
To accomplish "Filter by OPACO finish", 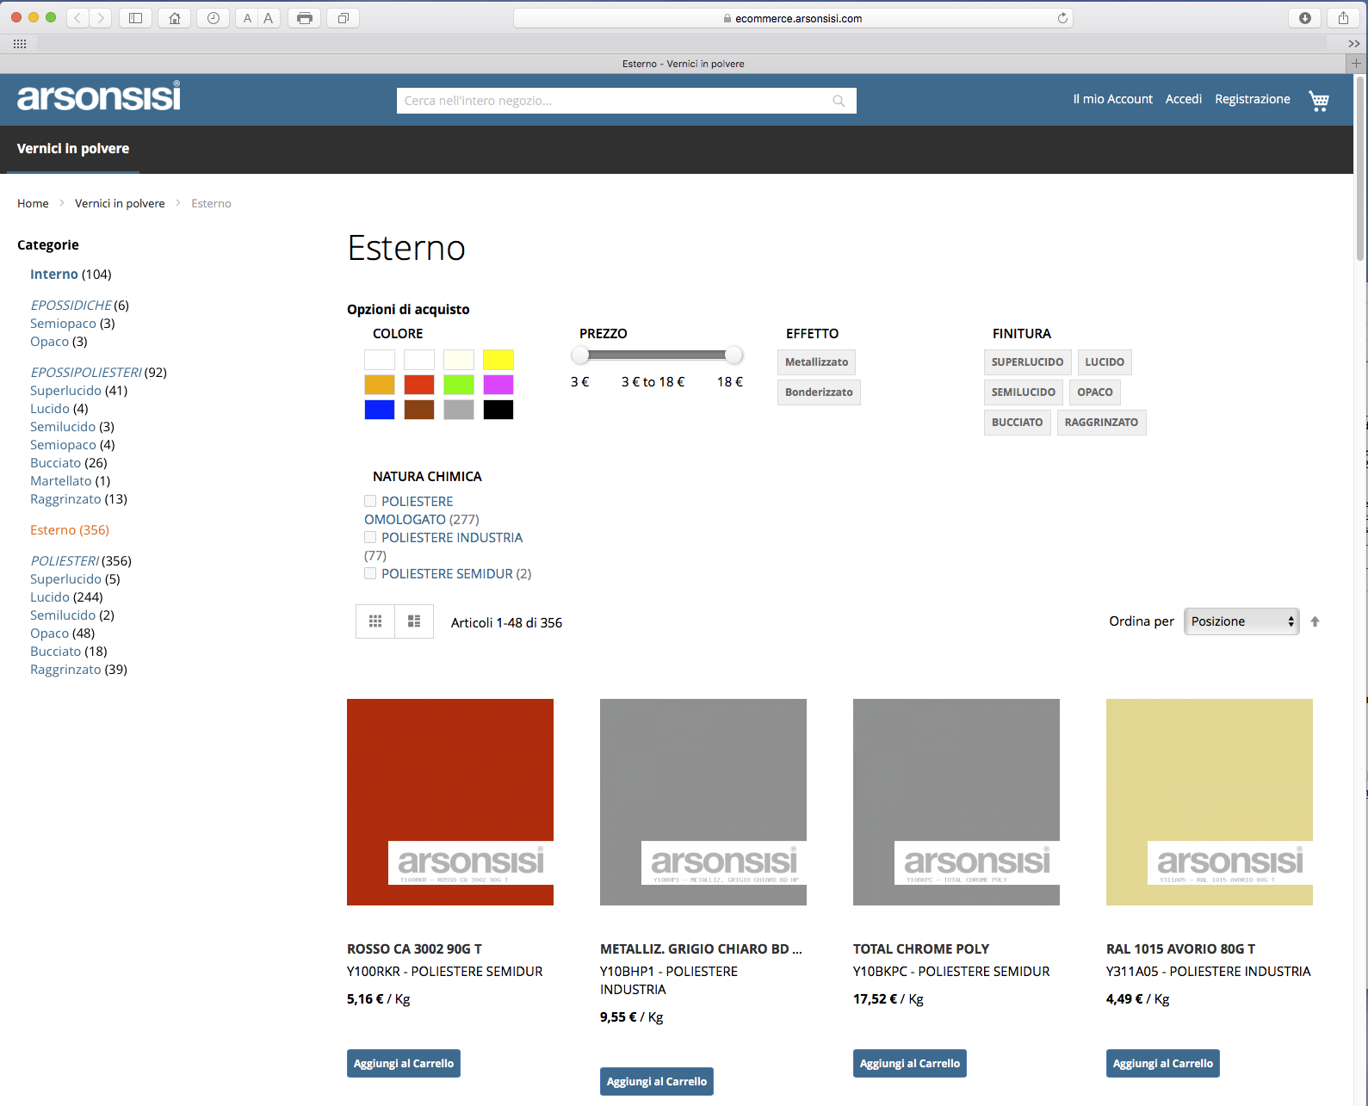I will click(x=1095, y=392).
